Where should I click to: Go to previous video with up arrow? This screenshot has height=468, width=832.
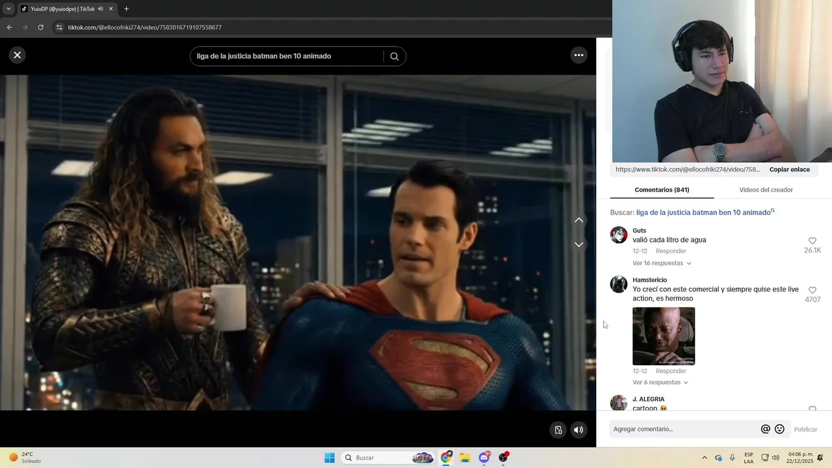(x=578, y=220)
